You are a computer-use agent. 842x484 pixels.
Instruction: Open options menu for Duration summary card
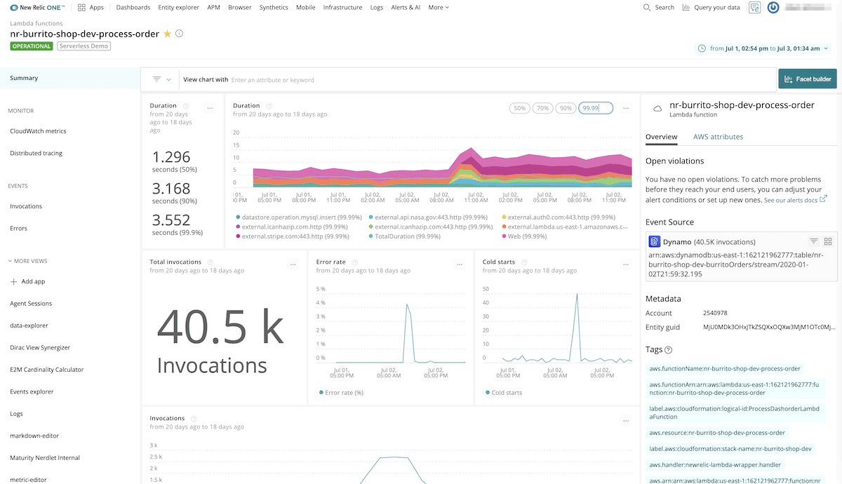tap(210, 108)
